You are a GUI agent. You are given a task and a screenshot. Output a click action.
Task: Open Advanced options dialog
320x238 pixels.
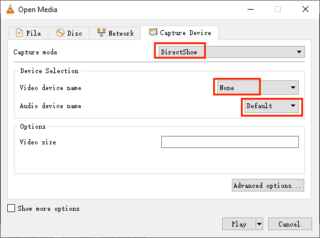(268, 185)
